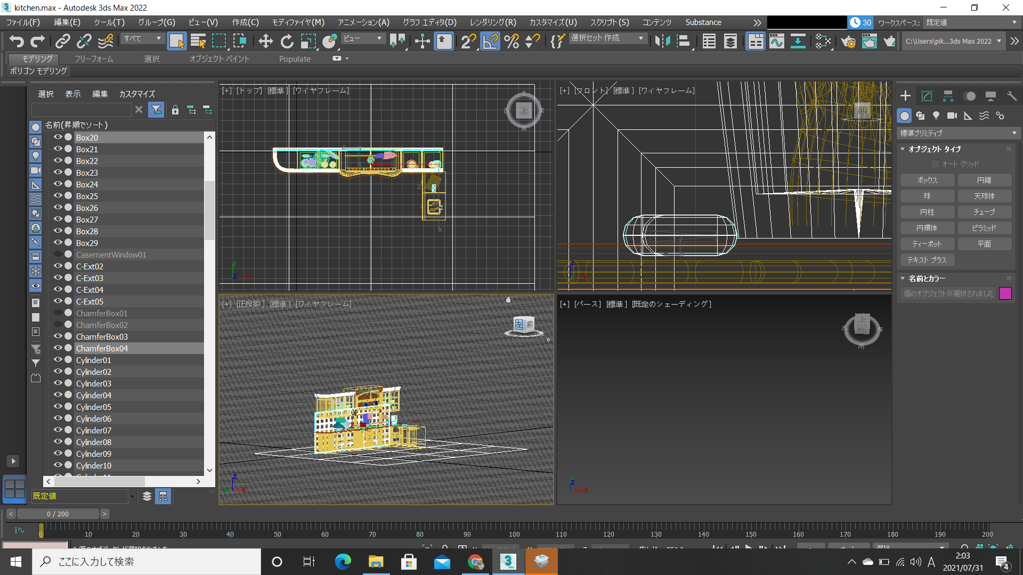The width and height of the screenshot is (1023, 575).
Task: Toggle visibility eye of Box21
Action: click(x=58, y=149)
